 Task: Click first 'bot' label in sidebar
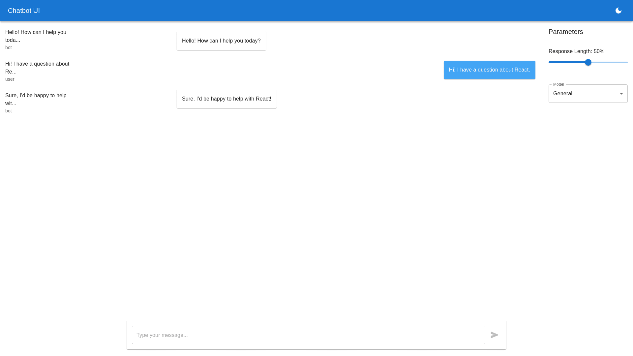[x=9, y=47]
